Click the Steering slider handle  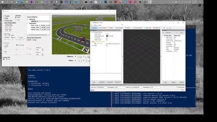click(17, 49)
